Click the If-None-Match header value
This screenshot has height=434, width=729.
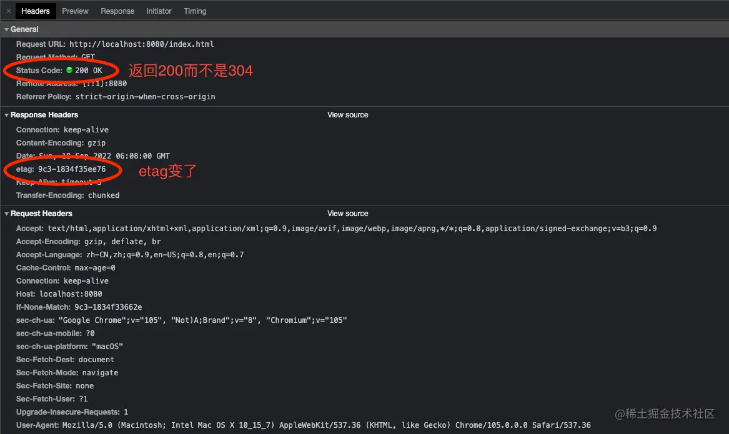click(108, 307)
